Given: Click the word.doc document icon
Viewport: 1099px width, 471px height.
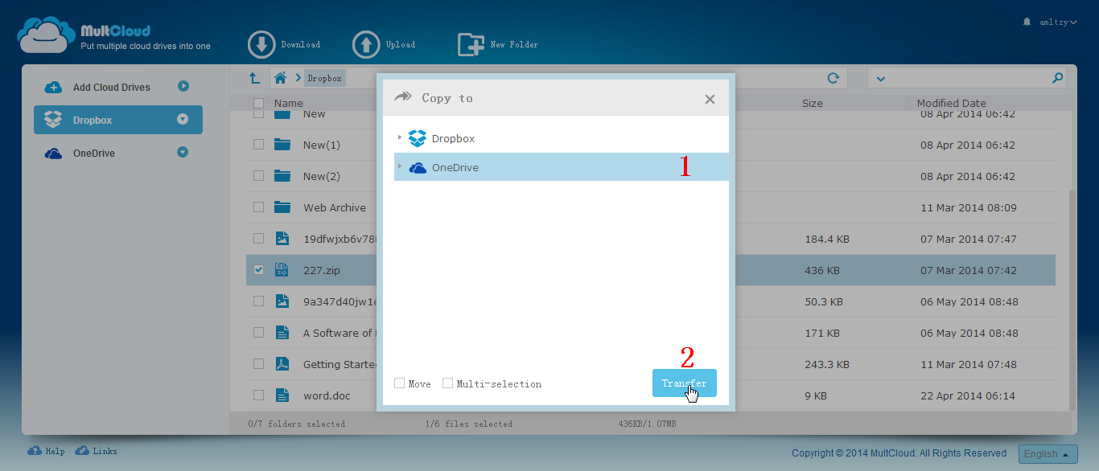Looking at the screenshot, I should pos(282,395).
